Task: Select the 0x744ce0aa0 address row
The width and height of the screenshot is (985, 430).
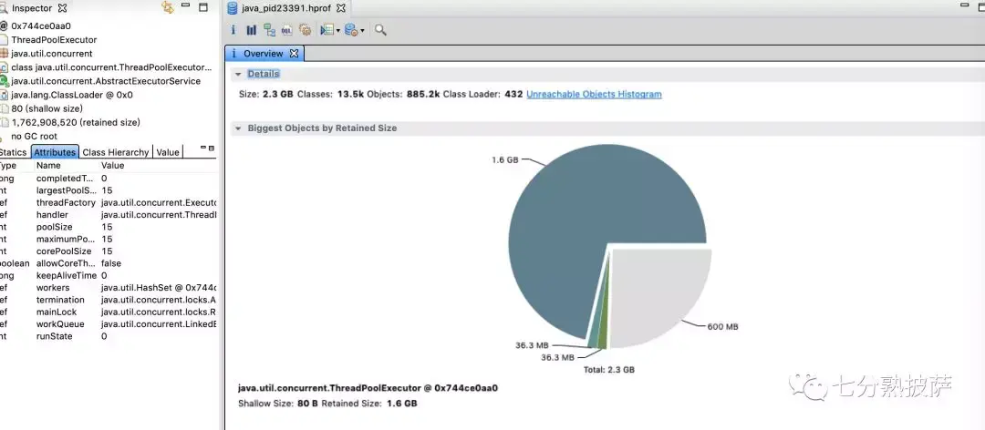Action: [x=108, y=26]
